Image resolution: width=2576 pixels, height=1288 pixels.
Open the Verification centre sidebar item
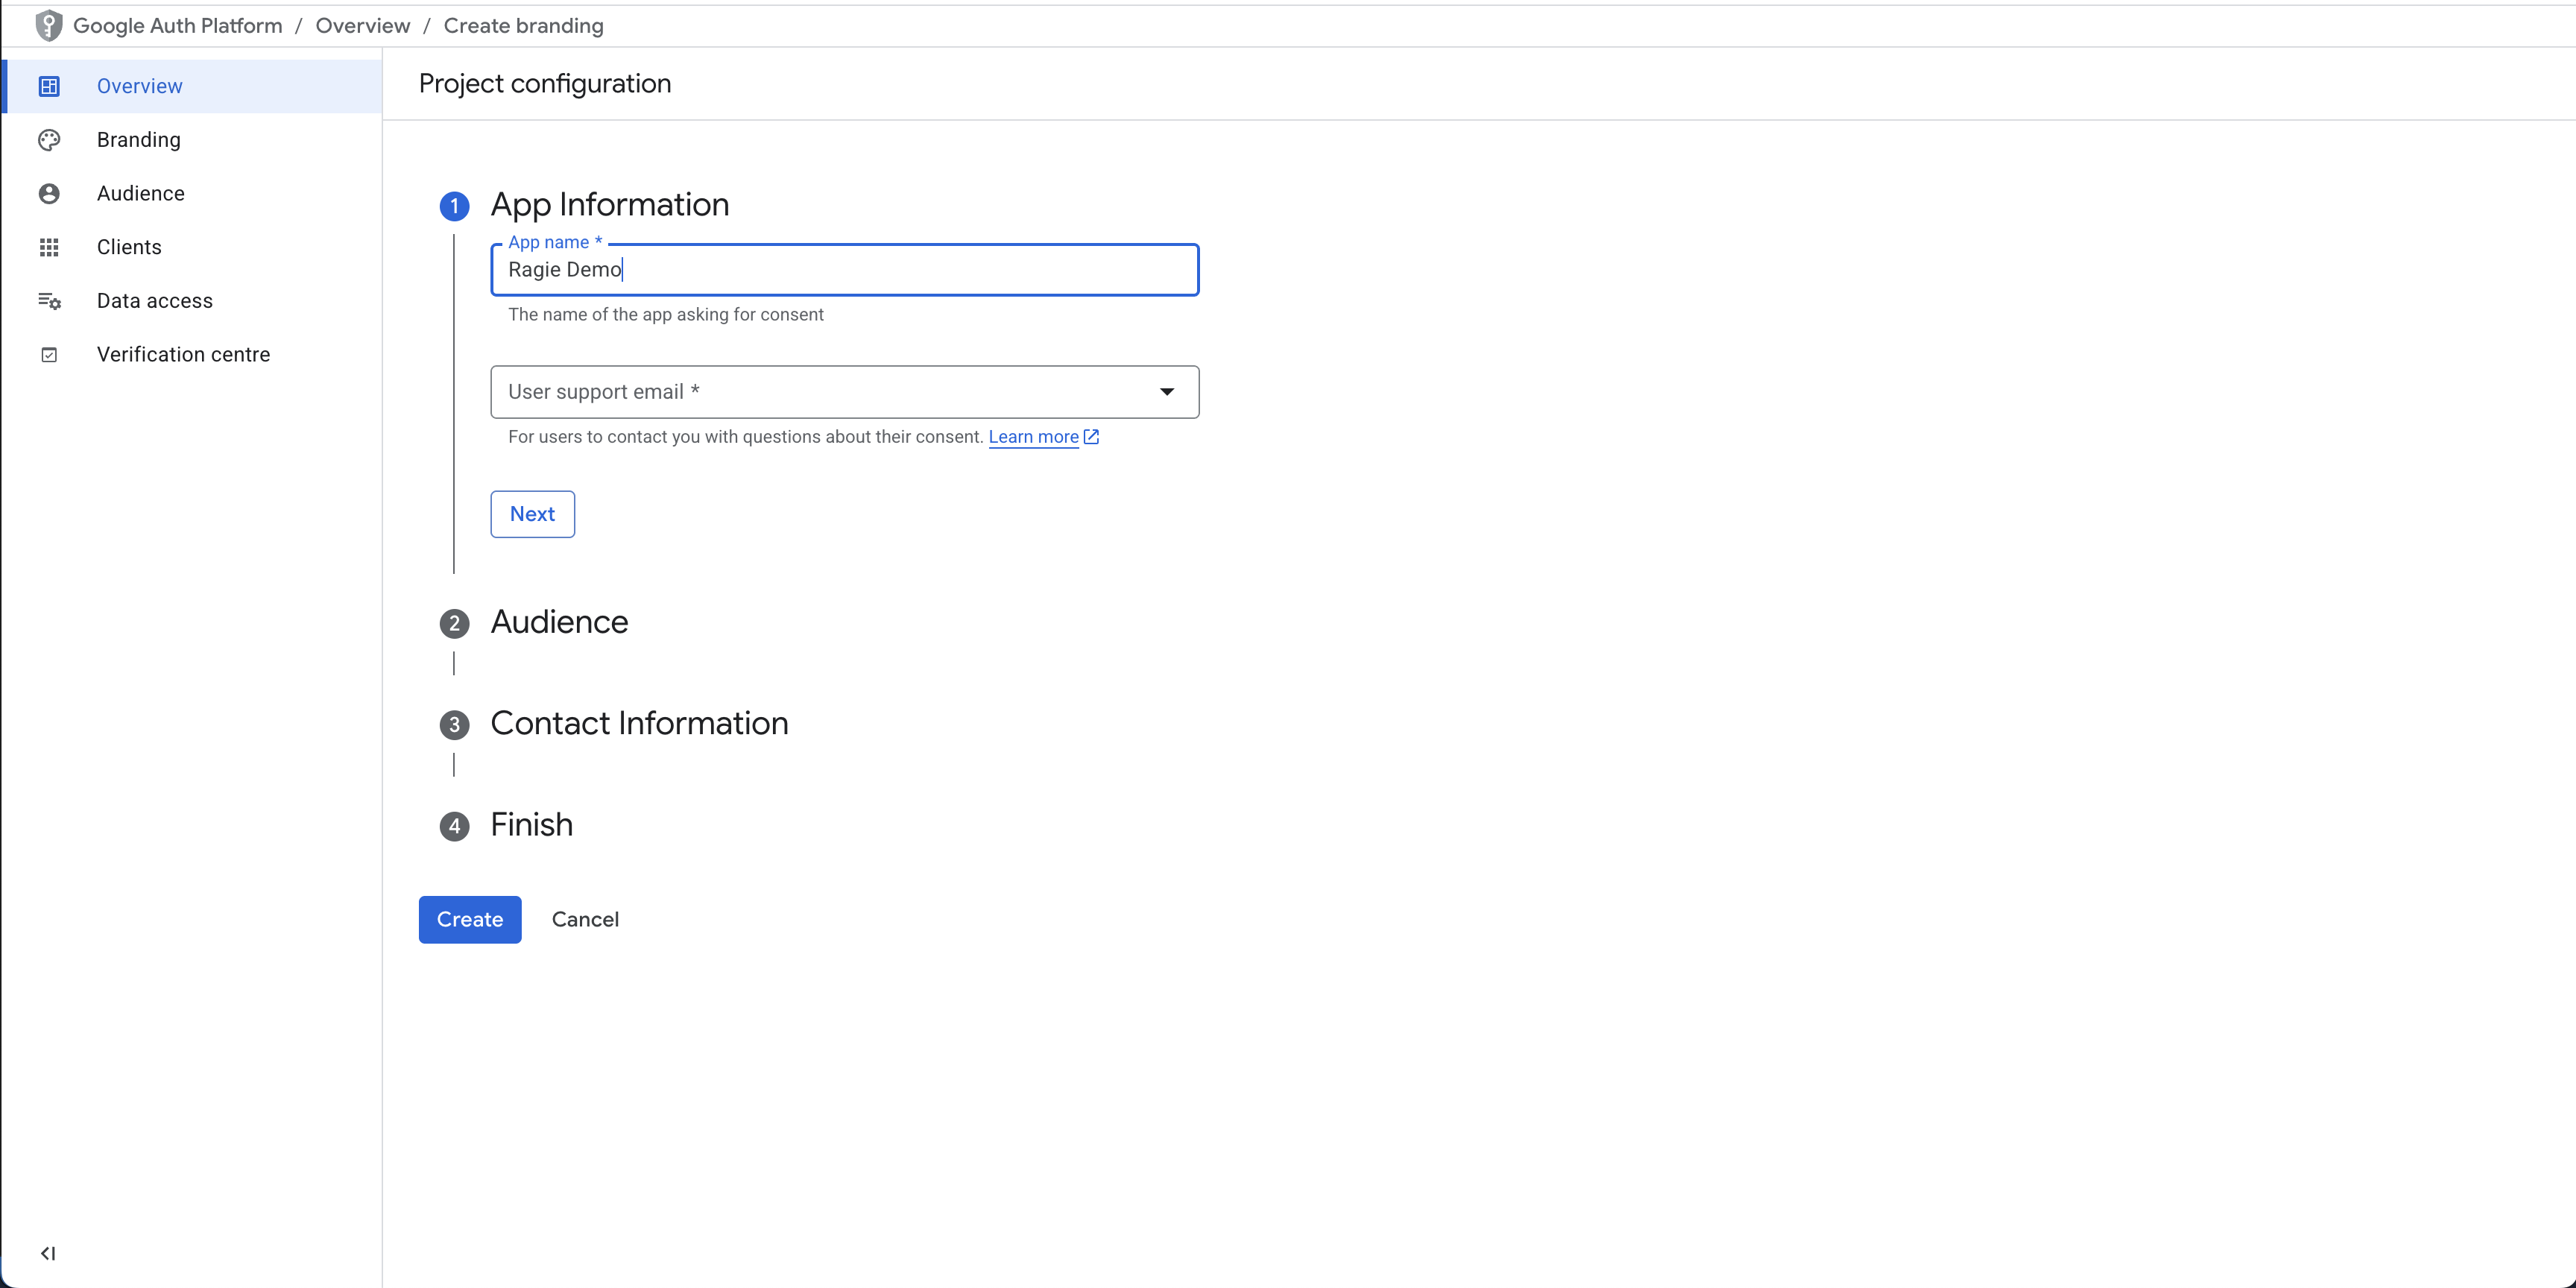tap(193, 355)
